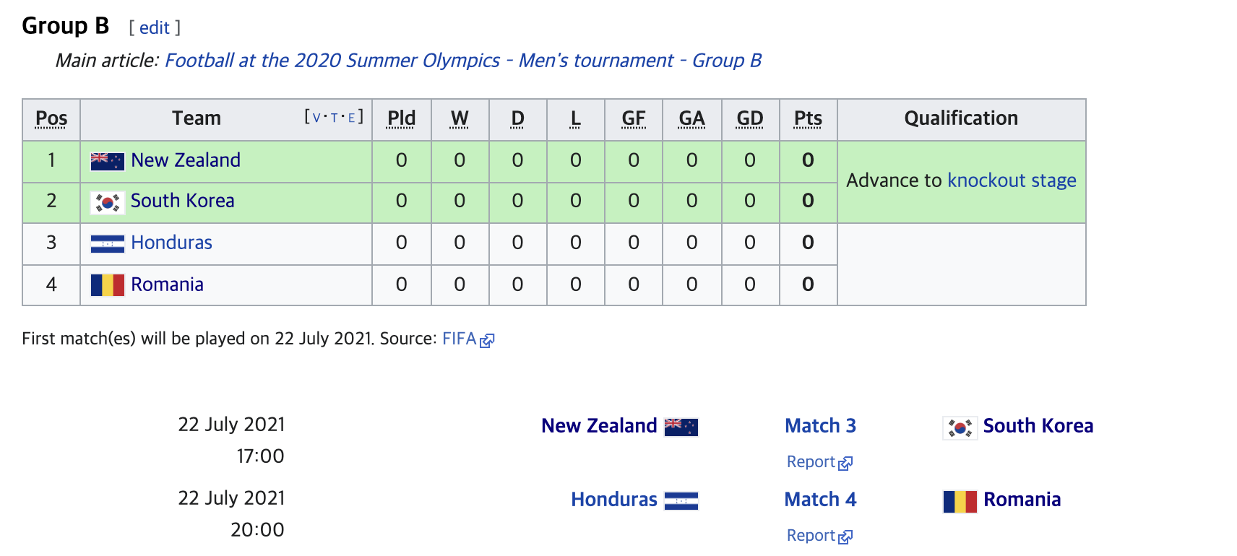
Task: Open the Match 4 link
Action: [820, 500]
